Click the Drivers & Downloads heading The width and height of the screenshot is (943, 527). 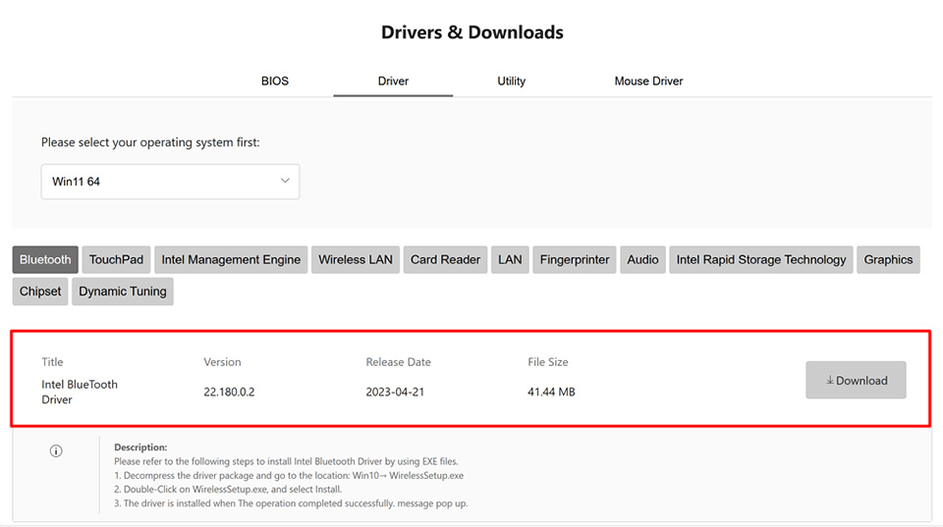[472, 32]
